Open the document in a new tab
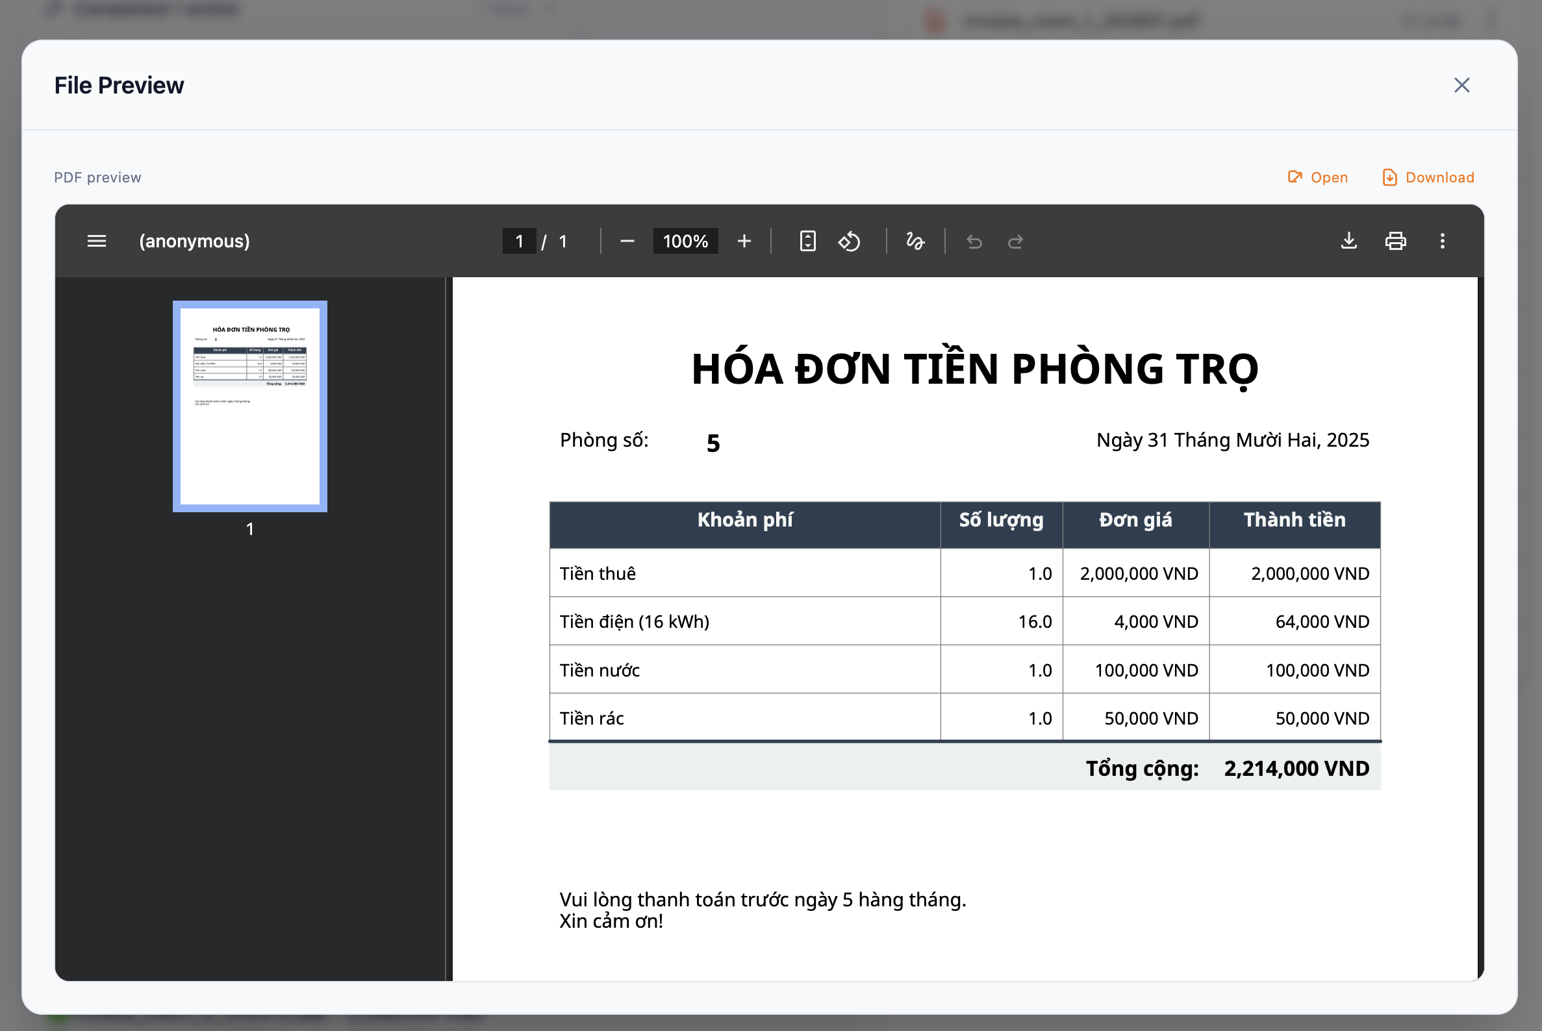This screenshot has width=1542, height=1031. tap(1318, 177)
